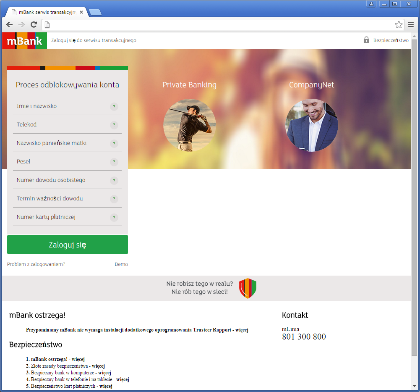Open więcej for Złote zasady bezpieczeństwa
The height and width of the screenshot is (392, 420).
(x=98, y=366)
